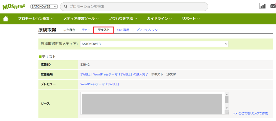Click the source textarea scroll down arrow
Screen dimensions: 276x121
coord(227,108)
